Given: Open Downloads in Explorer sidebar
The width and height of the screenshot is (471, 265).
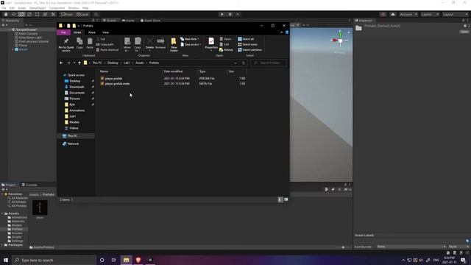Looking at the screenshot, I should (77, 87).
